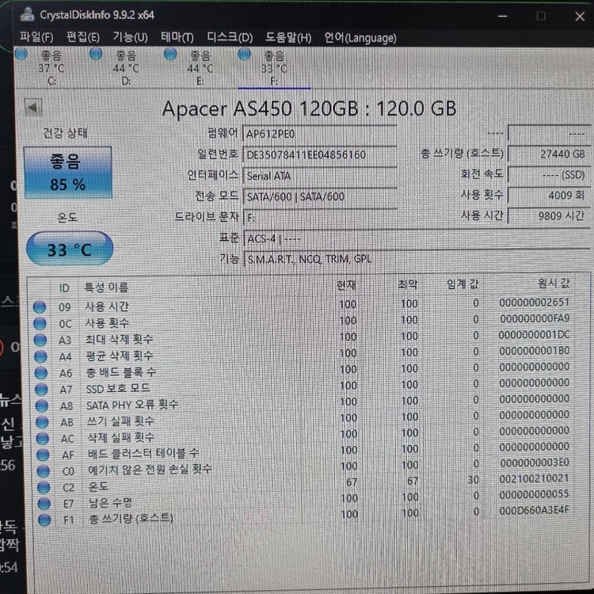Click status icon for attribute 0C 사용 횟수
This screenshot has width=594, height=594.
pos(40,323)
